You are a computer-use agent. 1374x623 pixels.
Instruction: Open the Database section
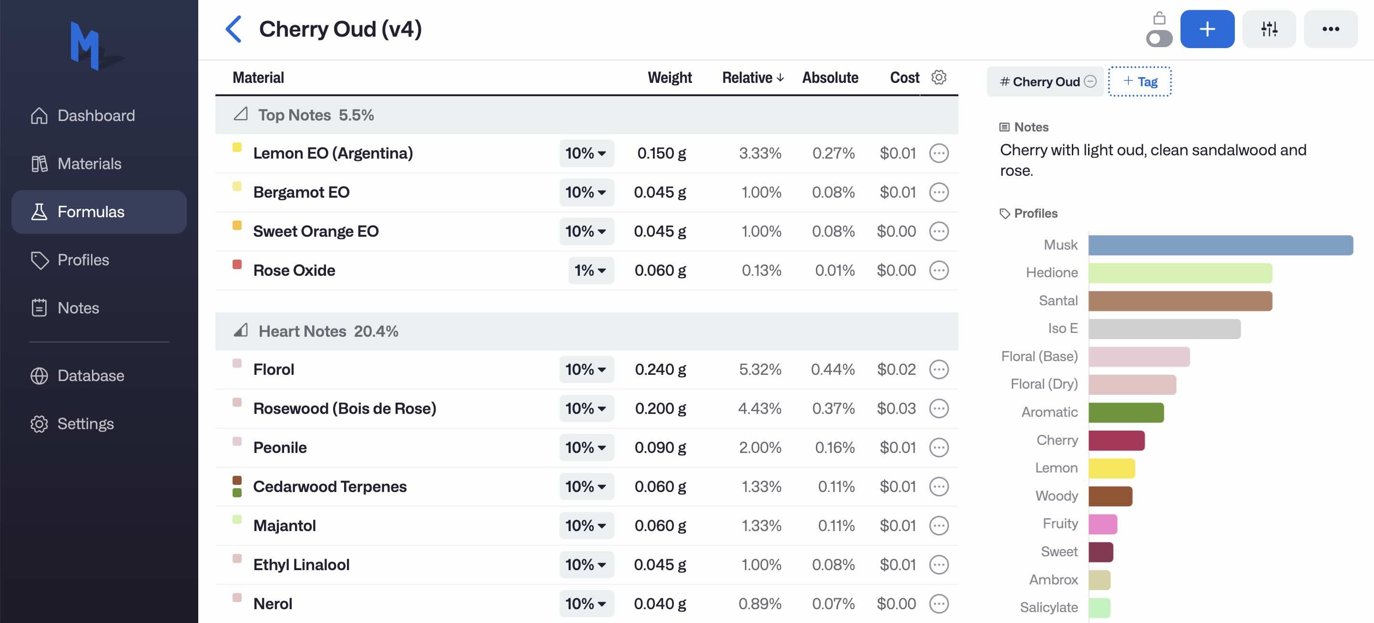[90, 376]
